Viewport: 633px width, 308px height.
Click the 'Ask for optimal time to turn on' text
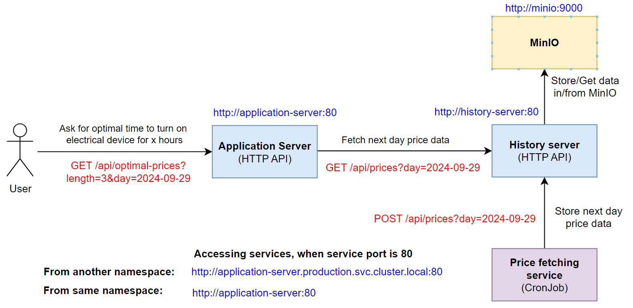[x=123, y=128]
